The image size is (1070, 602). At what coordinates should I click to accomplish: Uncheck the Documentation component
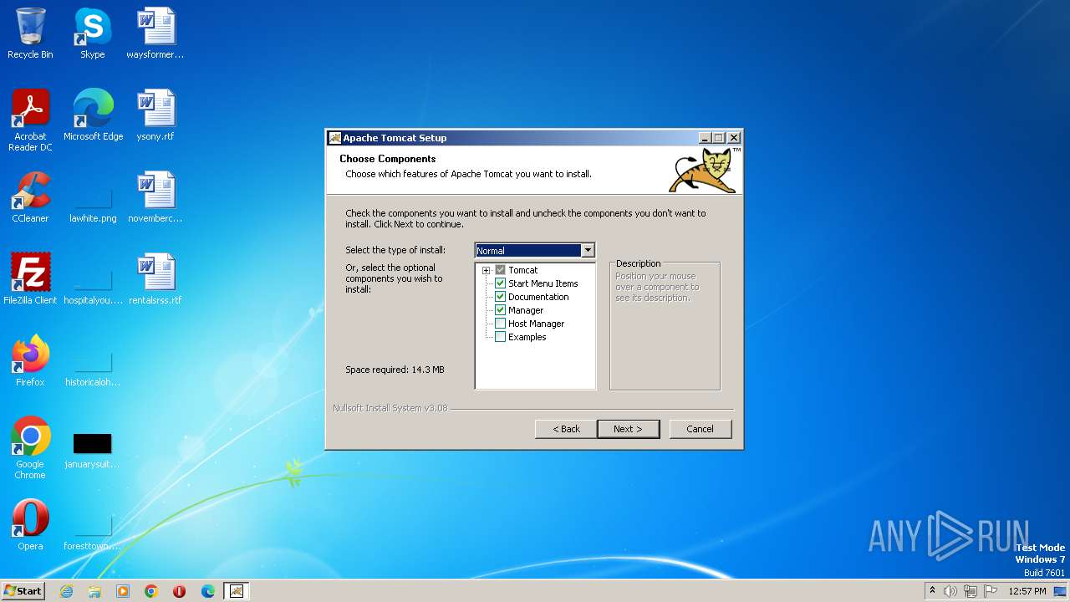coord(501,297)
